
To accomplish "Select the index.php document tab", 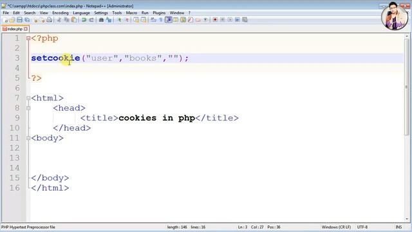I will [15, 29].
